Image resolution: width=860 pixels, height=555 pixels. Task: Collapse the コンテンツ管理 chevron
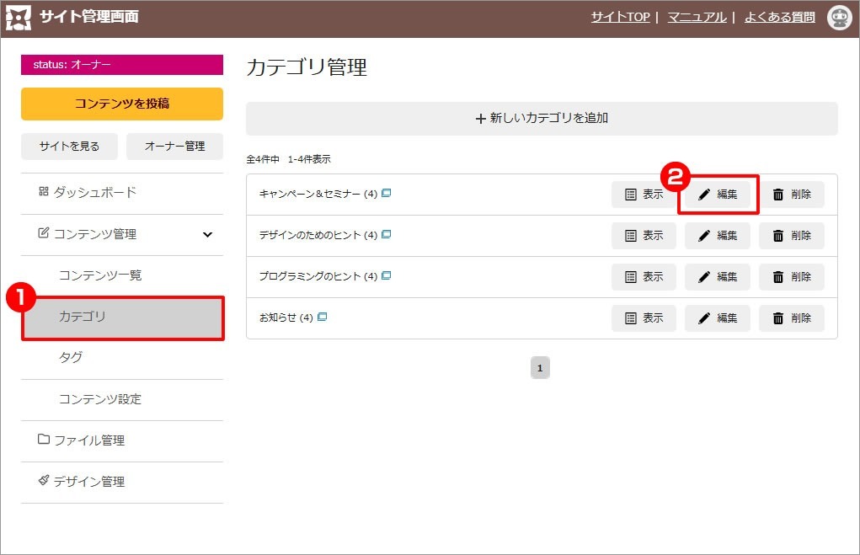208,235
